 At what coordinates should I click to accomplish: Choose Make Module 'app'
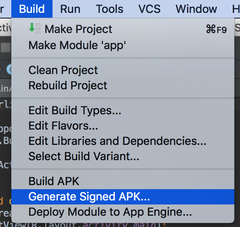click(123, 45)
